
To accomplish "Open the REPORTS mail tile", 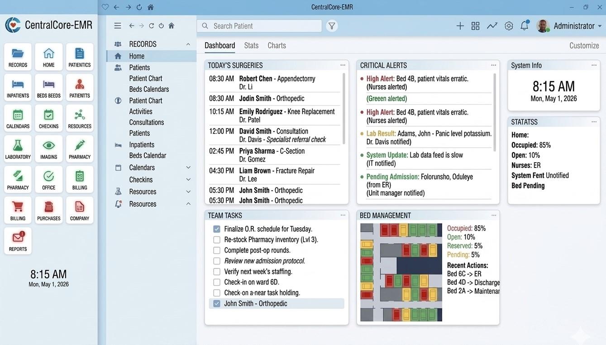I will coord(18,241).
